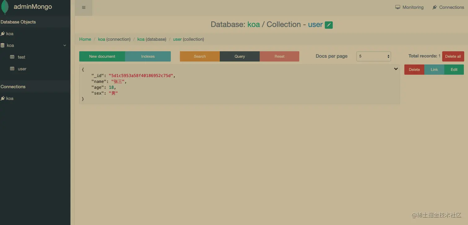Collapse document with the chevron arrow
The image size is (468, 225).
pyautogui.click(x=396, y=69)
